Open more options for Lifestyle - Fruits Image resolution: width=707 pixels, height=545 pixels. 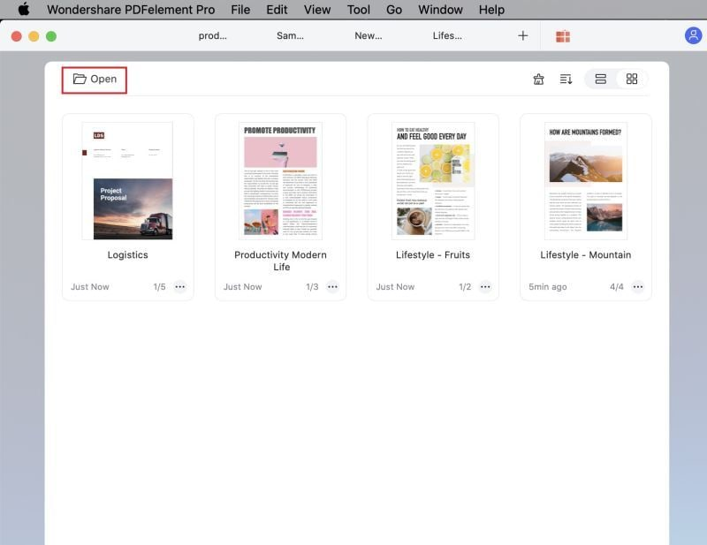tap(485, 286)
